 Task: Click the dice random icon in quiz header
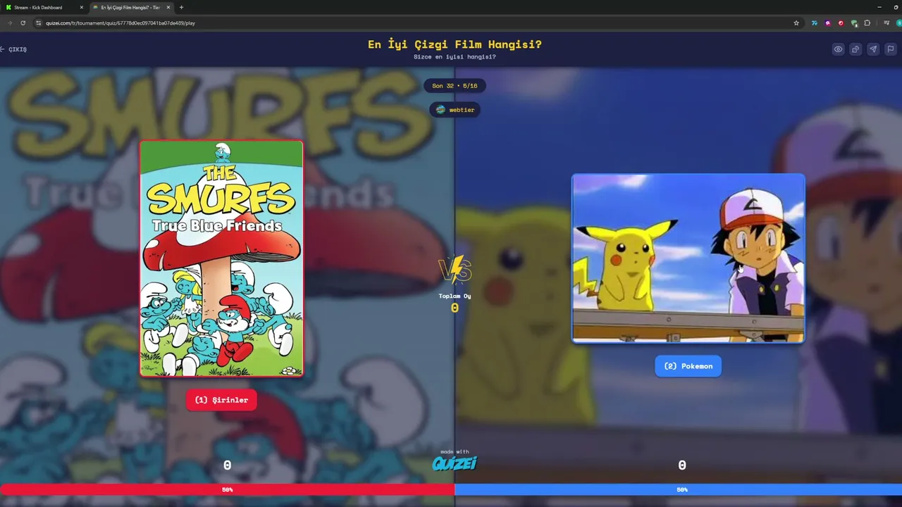point(855,49)
